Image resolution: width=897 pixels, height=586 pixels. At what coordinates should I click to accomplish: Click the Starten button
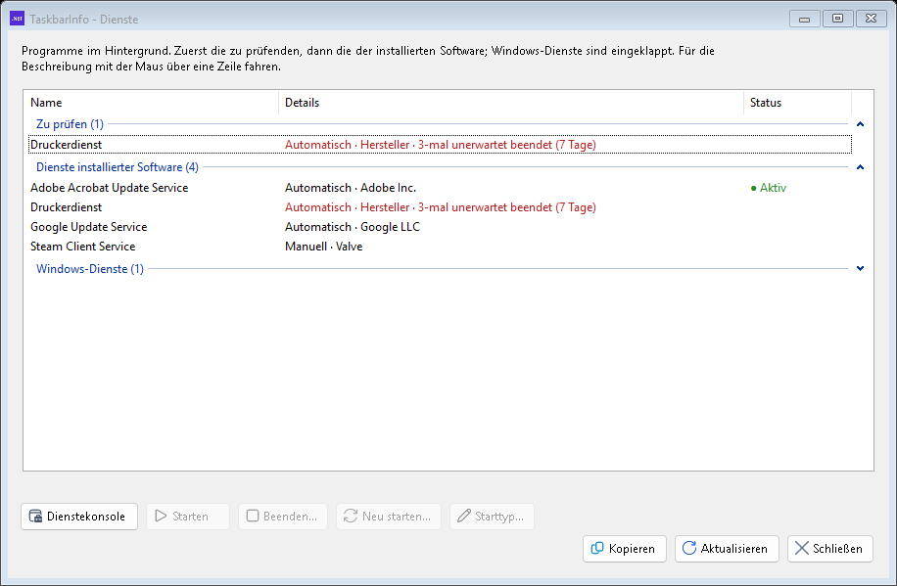188,517
